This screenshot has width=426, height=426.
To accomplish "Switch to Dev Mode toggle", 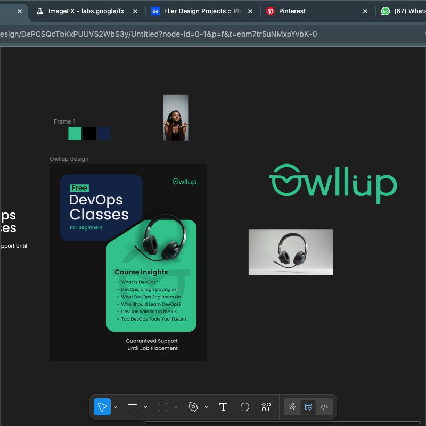I will click(x=324, y=407).
